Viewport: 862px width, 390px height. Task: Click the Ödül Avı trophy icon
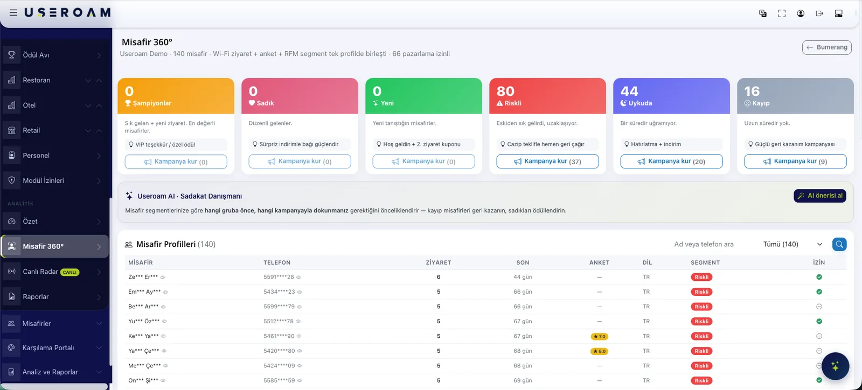[11, 55]
